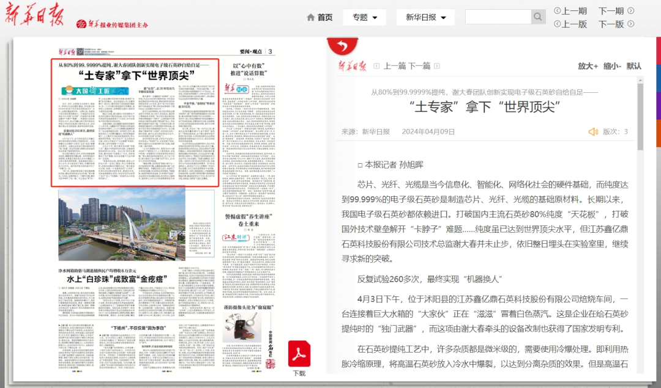The width and height of the screenshot is (661, 388).
Task: Click the 新华报业传媒集团主办 logo text
Action: pos(112,24)
